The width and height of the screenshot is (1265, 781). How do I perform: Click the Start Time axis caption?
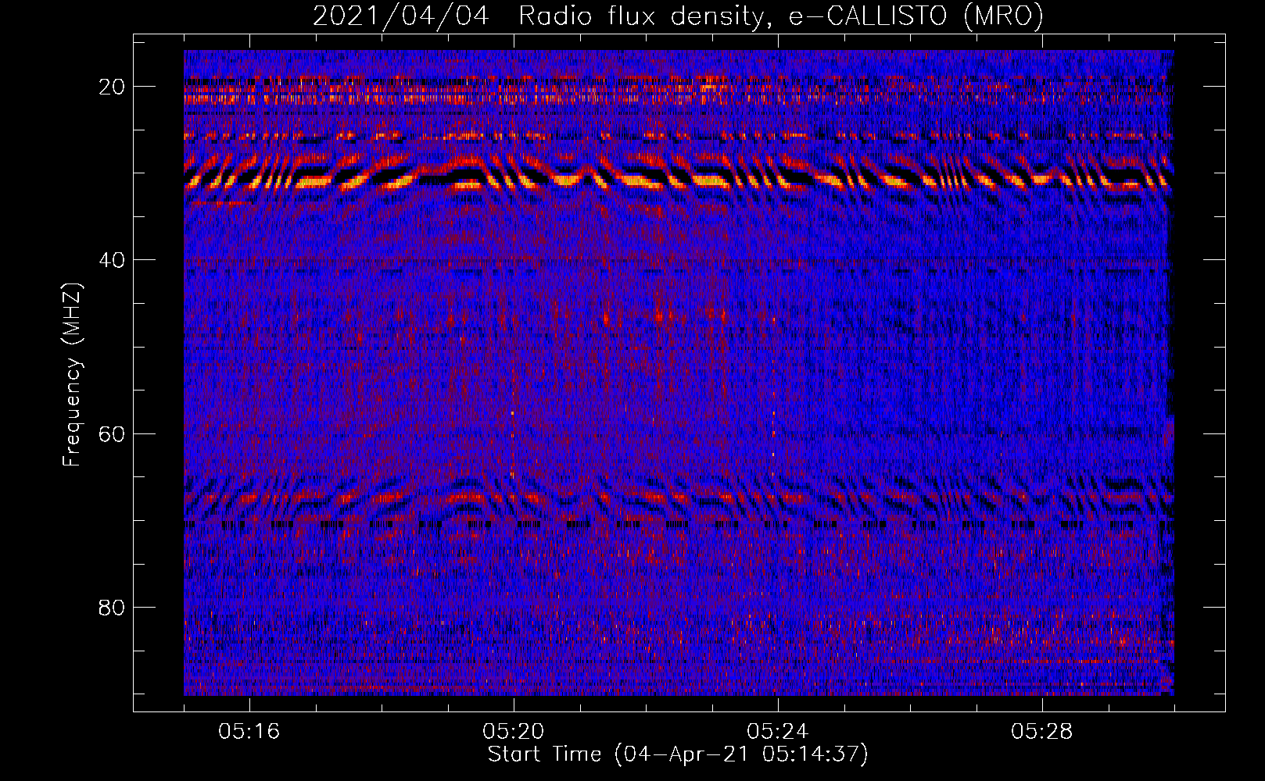[x=678, y=754]
